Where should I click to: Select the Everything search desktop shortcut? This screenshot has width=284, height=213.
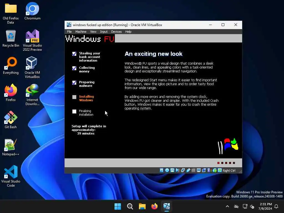(x=11, y=66)
